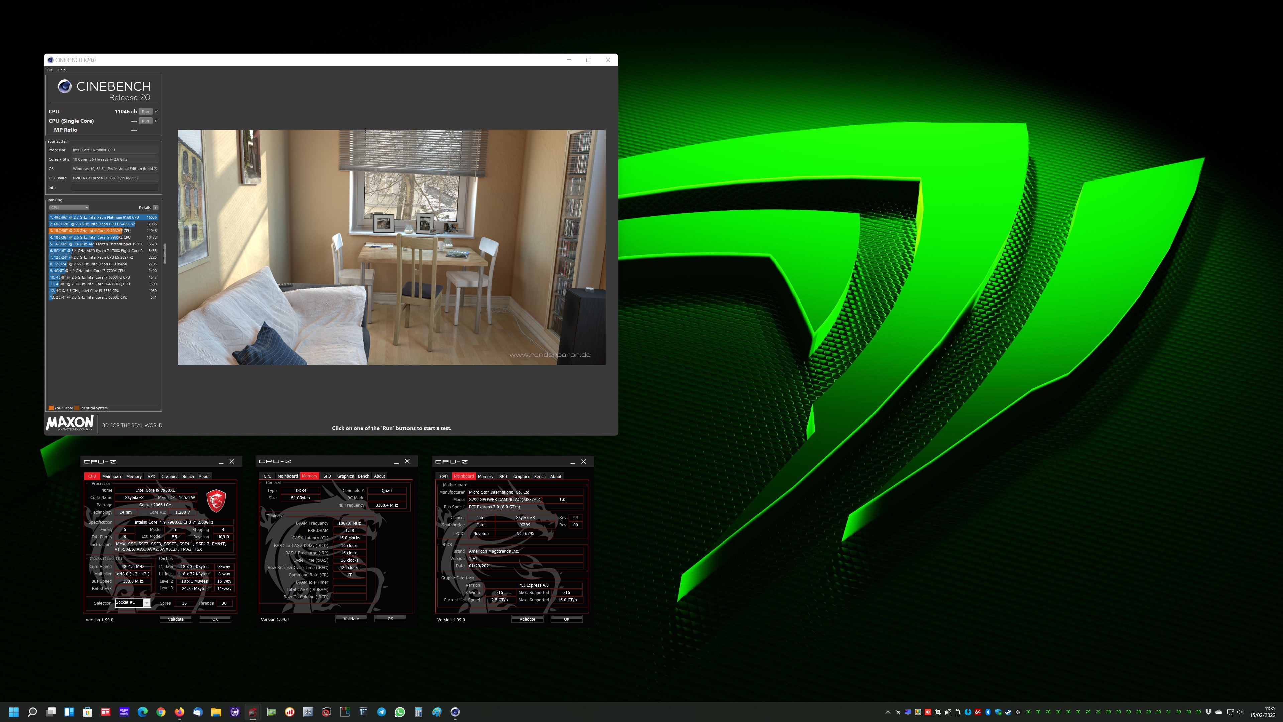The width and height of the screenshot is (1283, 722).
Task: Click the Info input field in Your System
Action: [115, 188]
